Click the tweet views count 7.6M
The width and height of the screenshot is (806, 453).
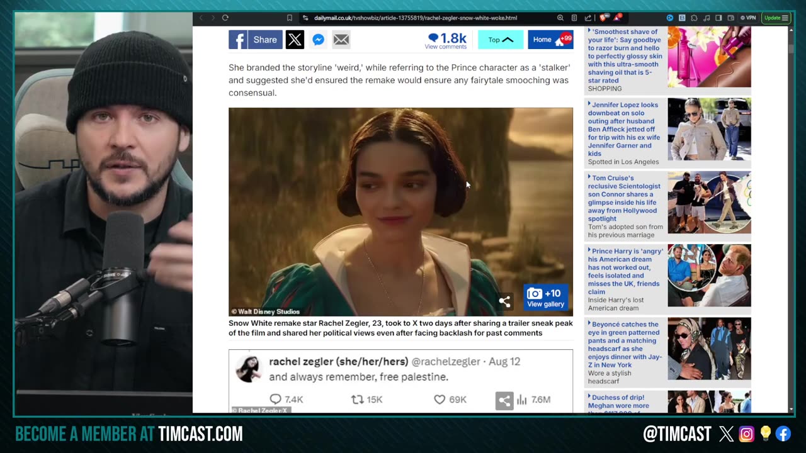coord(533,399)
